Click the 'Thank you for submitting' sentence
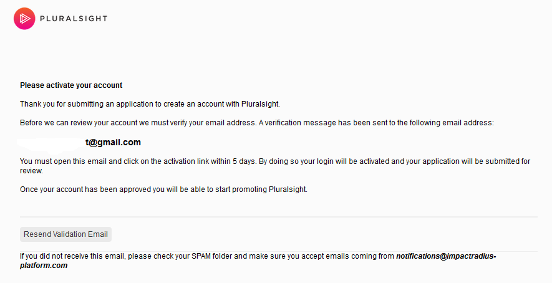Screen dimensions: 552x283 point(150,104)
